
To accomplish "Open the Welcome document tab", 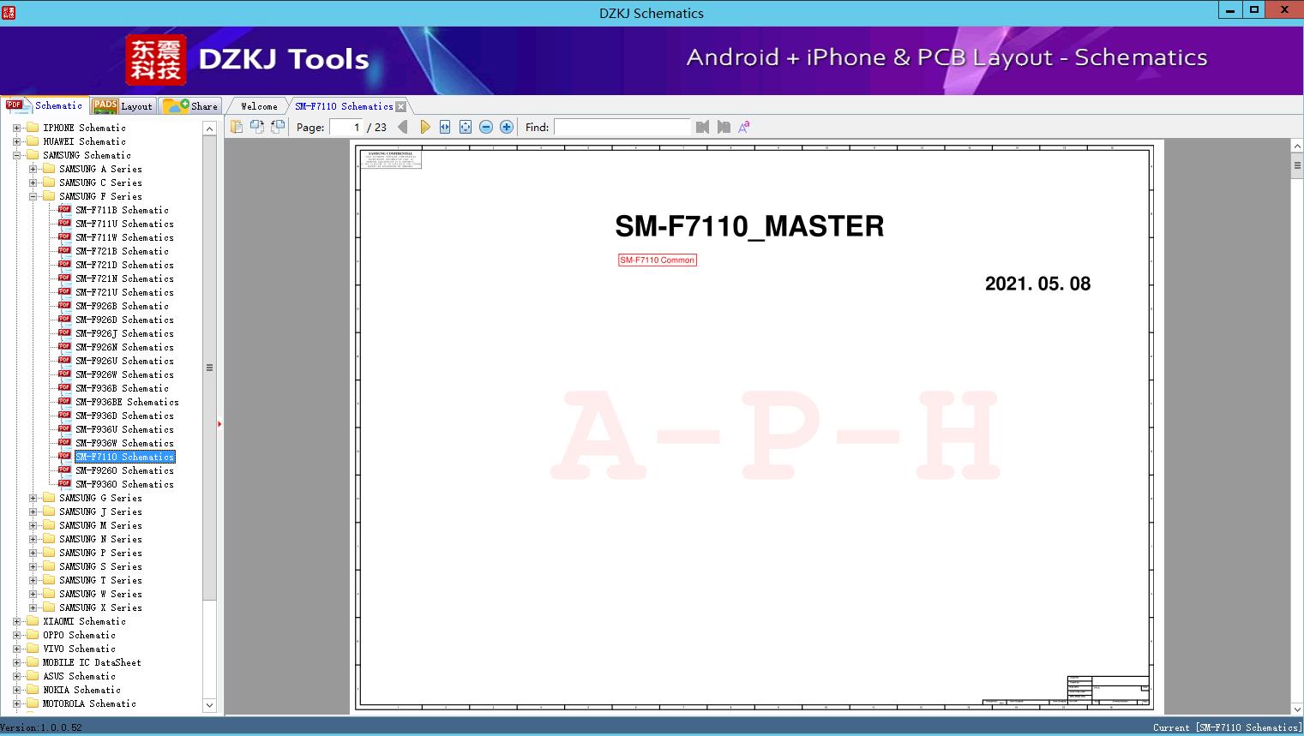I will (259, 106).
